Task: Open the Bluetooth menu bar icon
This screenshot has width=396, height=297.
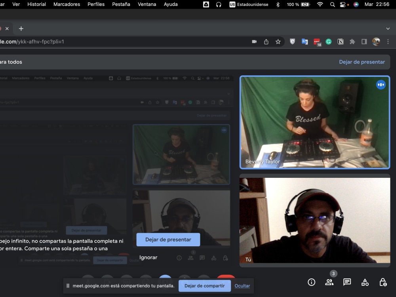Action: pos(278,4)
